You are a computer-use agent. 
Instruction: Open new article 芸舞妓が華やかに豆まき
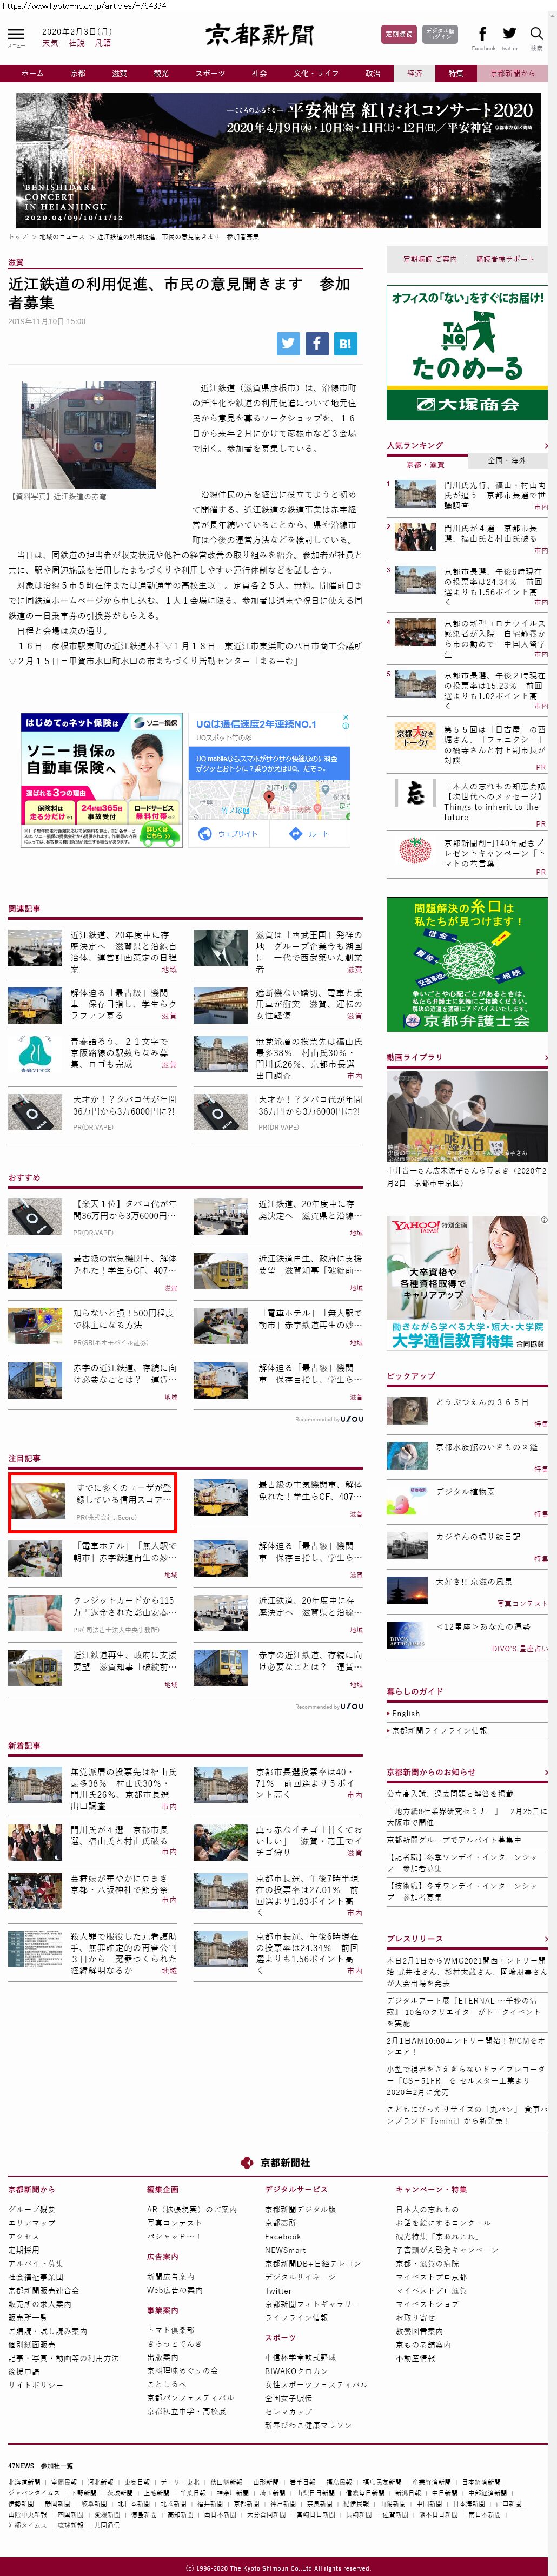click(x=93, y=1890)
